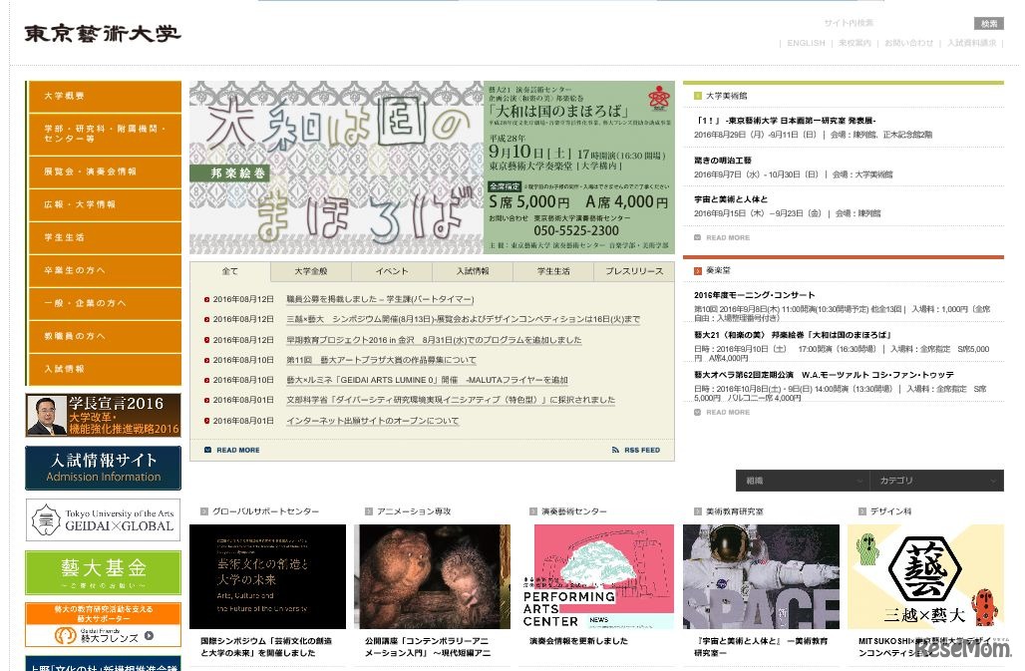Click the RSS FEED icon link
This screenshot has width=1025, height=671.
(636, 451)
